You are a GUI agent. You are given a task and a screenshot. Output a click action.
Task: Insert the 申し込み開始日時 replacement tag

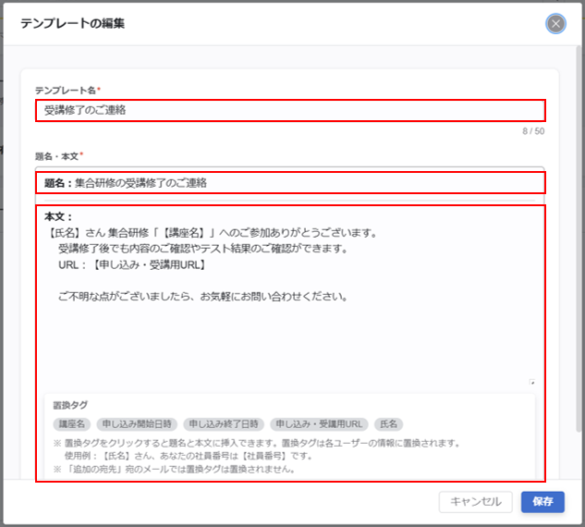[x=137, y=424]
